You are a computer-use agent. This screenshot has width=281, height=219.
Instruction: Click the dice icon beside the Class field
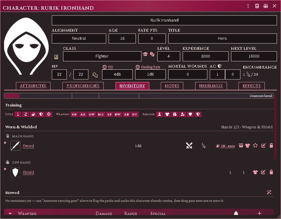tap(152, 54)
